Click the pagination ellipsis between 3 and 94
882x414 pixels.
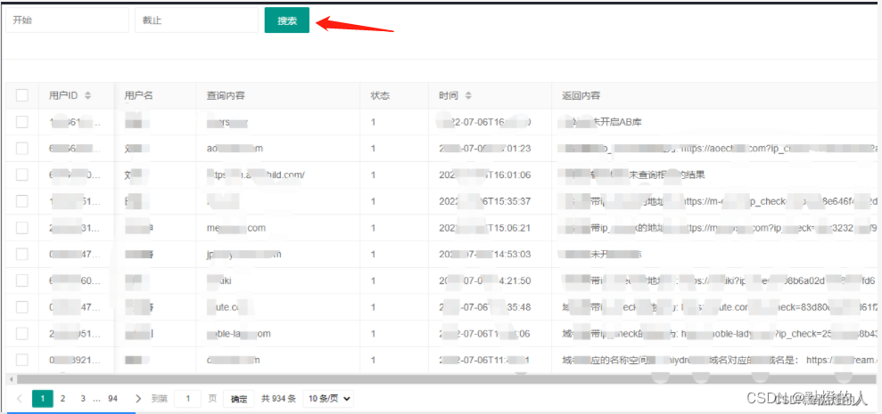(x=96, y=400)
